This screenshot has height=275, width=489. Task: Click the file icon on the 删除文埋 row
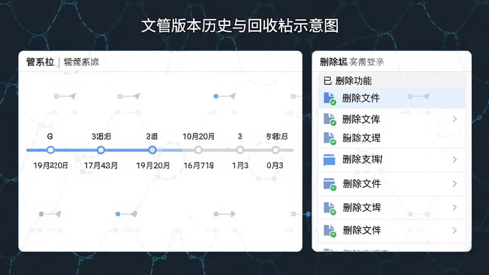click(330, 208)
